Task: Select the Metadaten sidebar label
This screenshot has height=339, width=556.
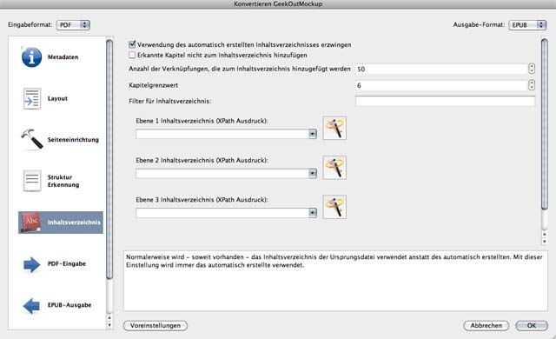Action: pos(63,57)
